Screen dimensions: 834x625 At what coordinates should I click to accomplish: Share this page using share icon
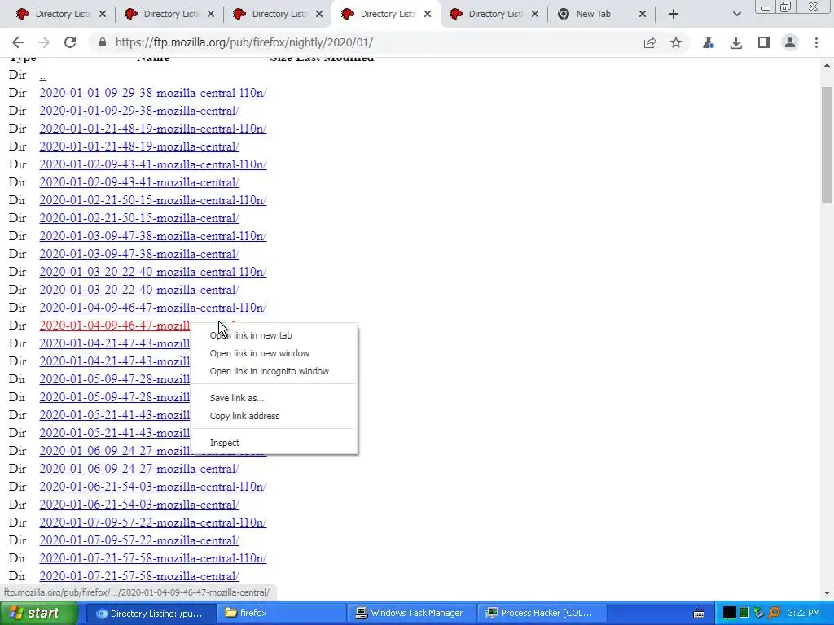tap(649, 42)
